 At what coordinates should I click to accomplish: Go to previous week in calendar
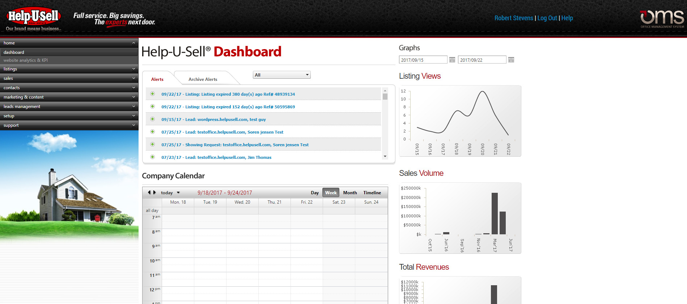[149, 192]
